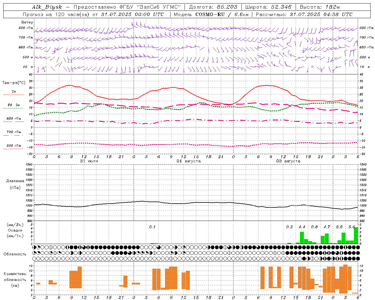Click the precipitation value '0.8'
The width and height of the screenshot is (375, 300).
click(x=314, y=227)
